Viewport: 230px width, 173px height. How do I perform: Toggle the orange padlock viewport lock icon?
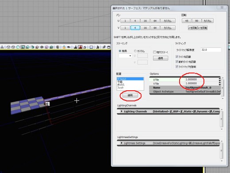[64, 47]
